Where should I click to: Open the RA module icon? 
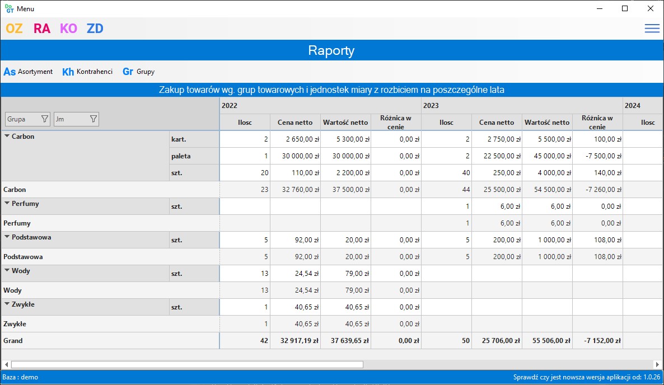(x=42, y=29)
